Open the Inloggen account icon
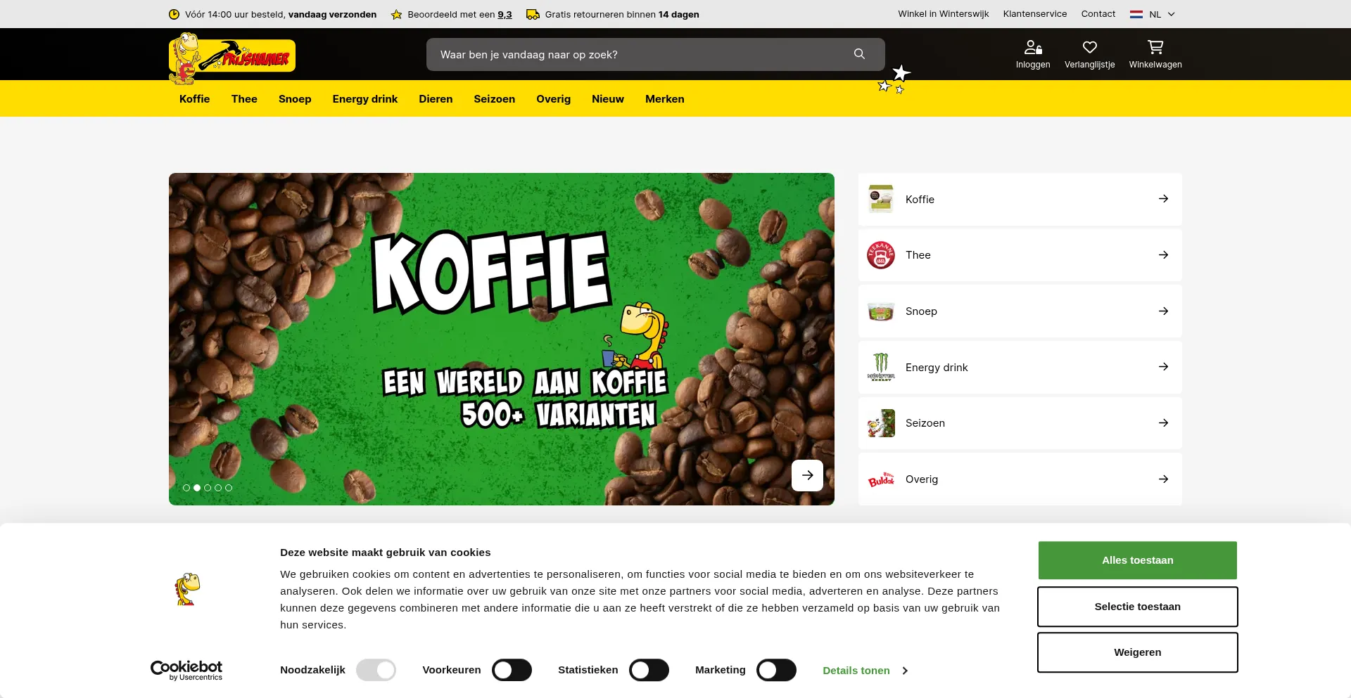 (1033, 47)
